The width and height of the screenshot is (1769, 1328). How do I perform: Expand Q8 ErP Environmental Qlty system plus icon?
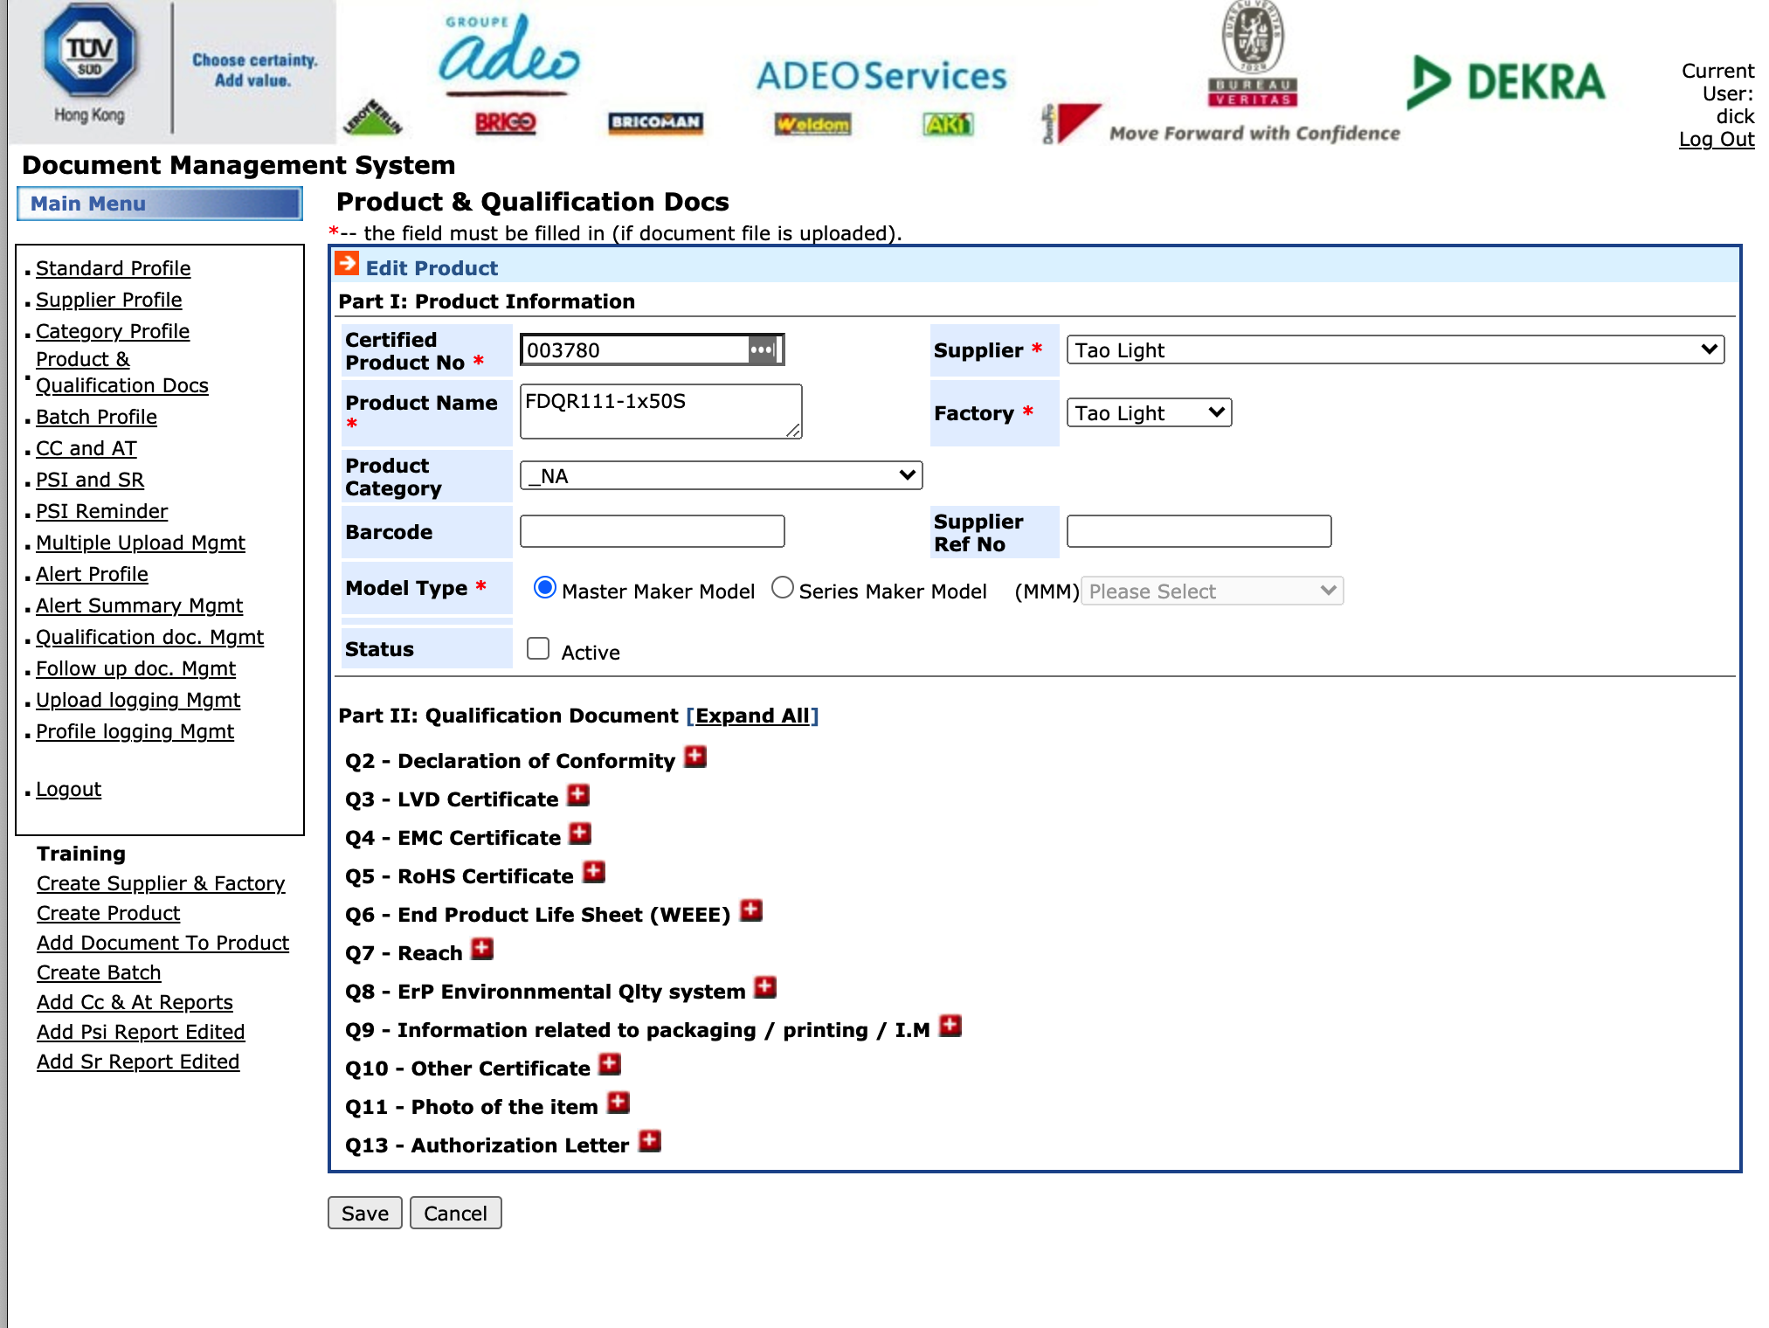pos(765,987)
